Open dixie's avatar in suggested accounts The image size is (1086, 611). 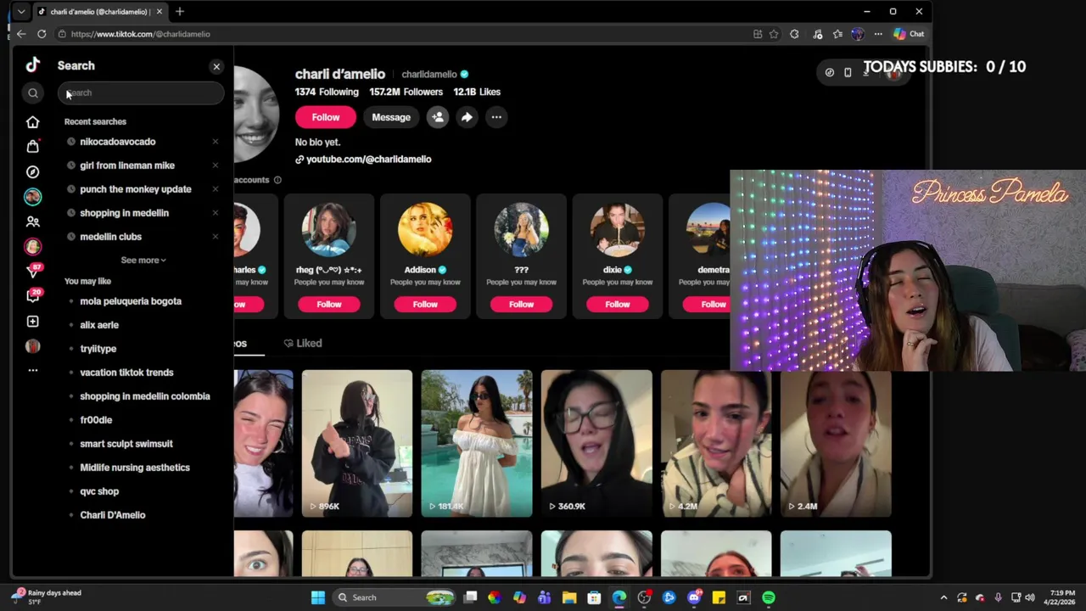(617, 229)
